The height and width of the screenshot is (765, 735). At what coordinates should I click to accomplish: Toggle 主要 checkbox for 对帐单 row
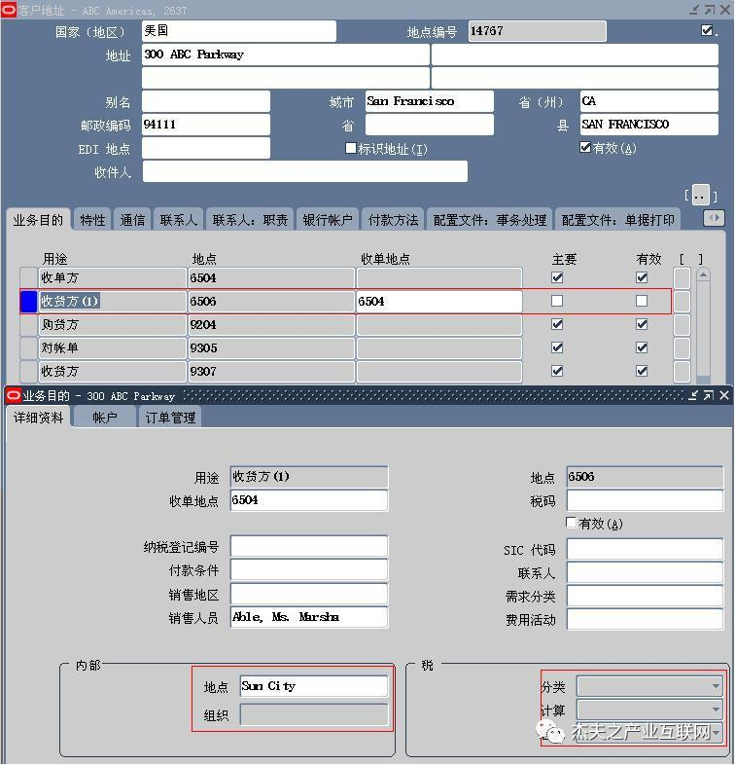[557, 347]
